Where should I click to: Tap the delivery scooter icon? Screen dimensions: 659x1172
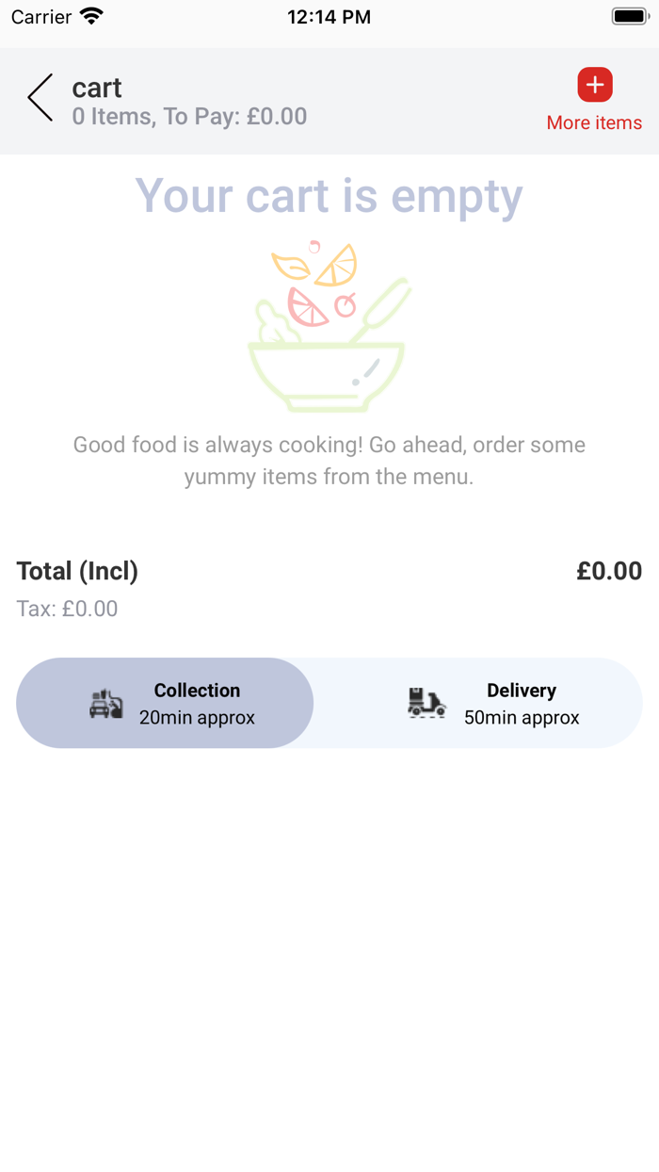click(x=426, y=704)
